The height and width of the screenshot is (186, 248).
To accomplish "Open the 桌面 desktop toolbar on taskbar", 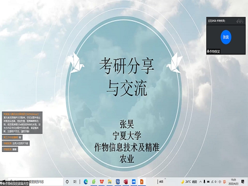I will pos(161,182).
